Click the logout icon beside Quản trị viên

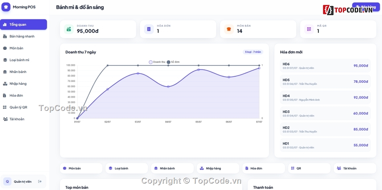[40, 182]
